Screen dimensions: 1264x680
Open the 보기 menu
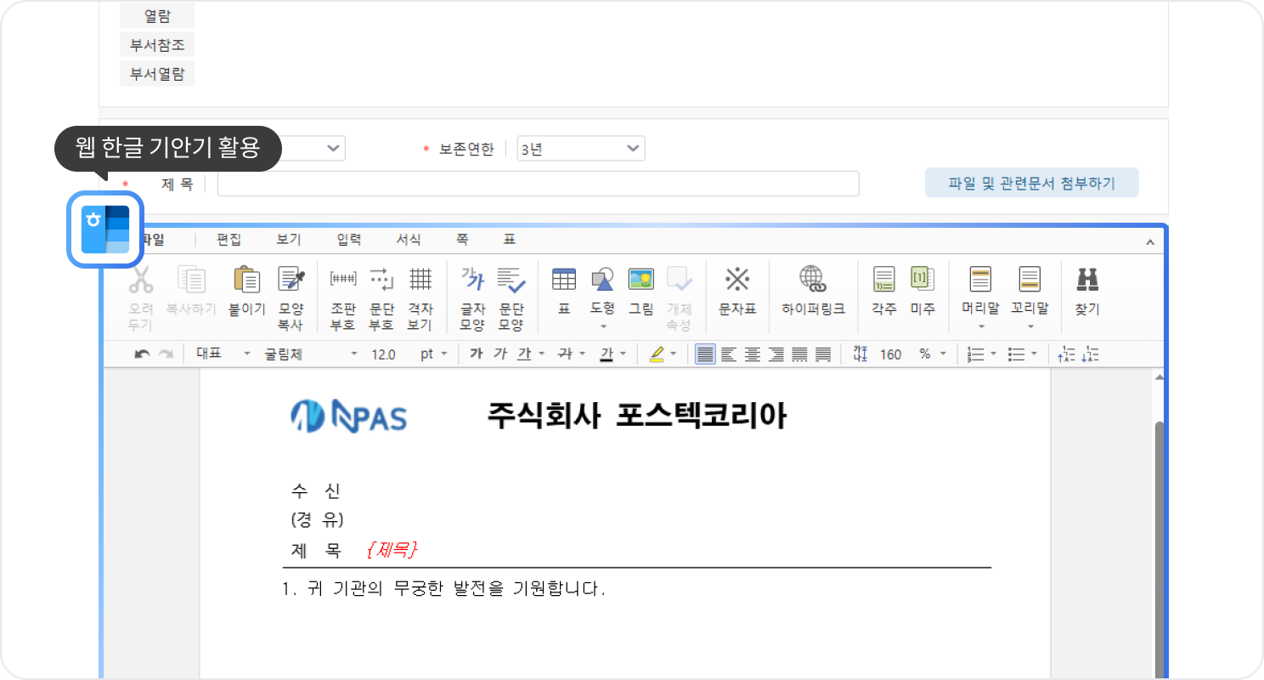coord(289,240)
